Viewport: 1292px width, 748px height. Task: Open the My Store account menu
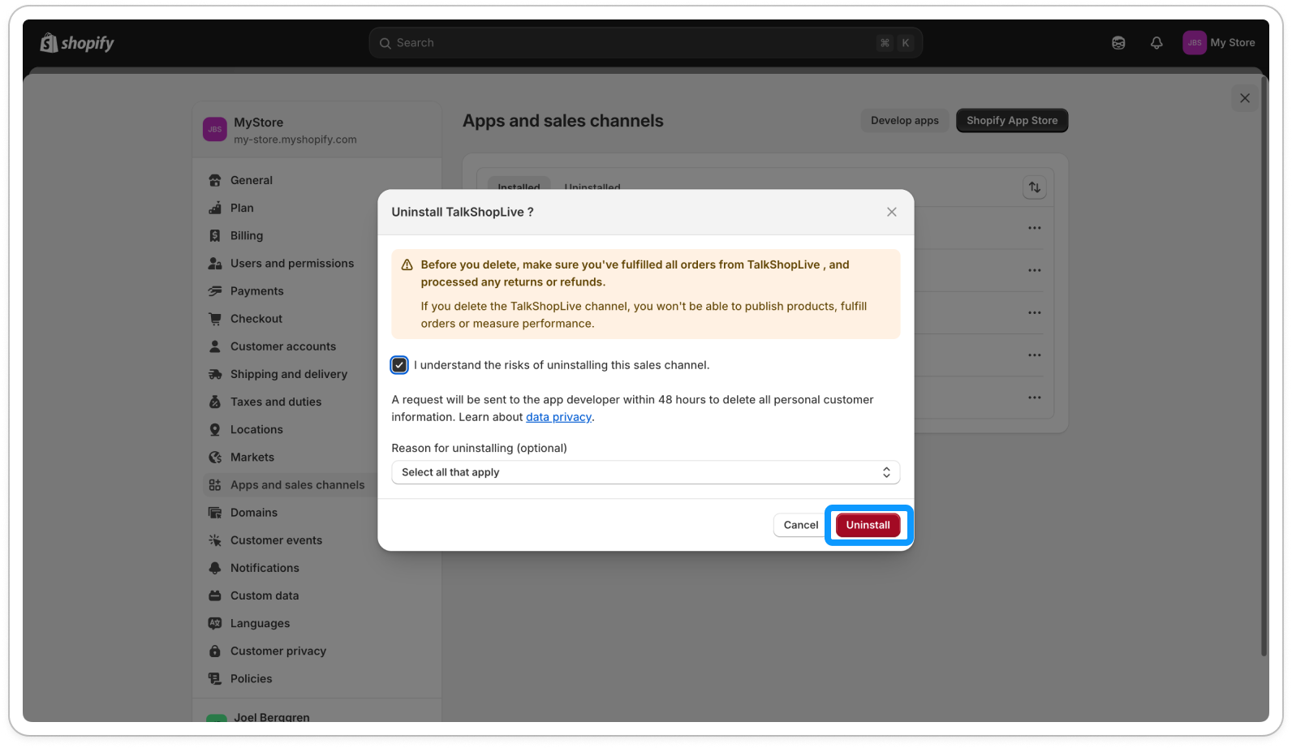pyautogui.click(x=1220, y=43)
